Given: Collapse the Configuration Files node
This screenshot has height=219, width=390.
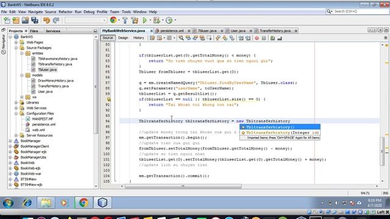Looking at the screenshot, I should [16, 113].
